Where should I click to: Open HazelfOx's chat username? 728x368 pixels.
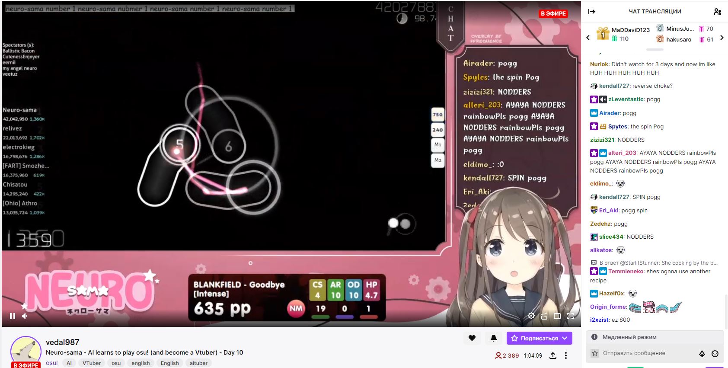point(612,294)
